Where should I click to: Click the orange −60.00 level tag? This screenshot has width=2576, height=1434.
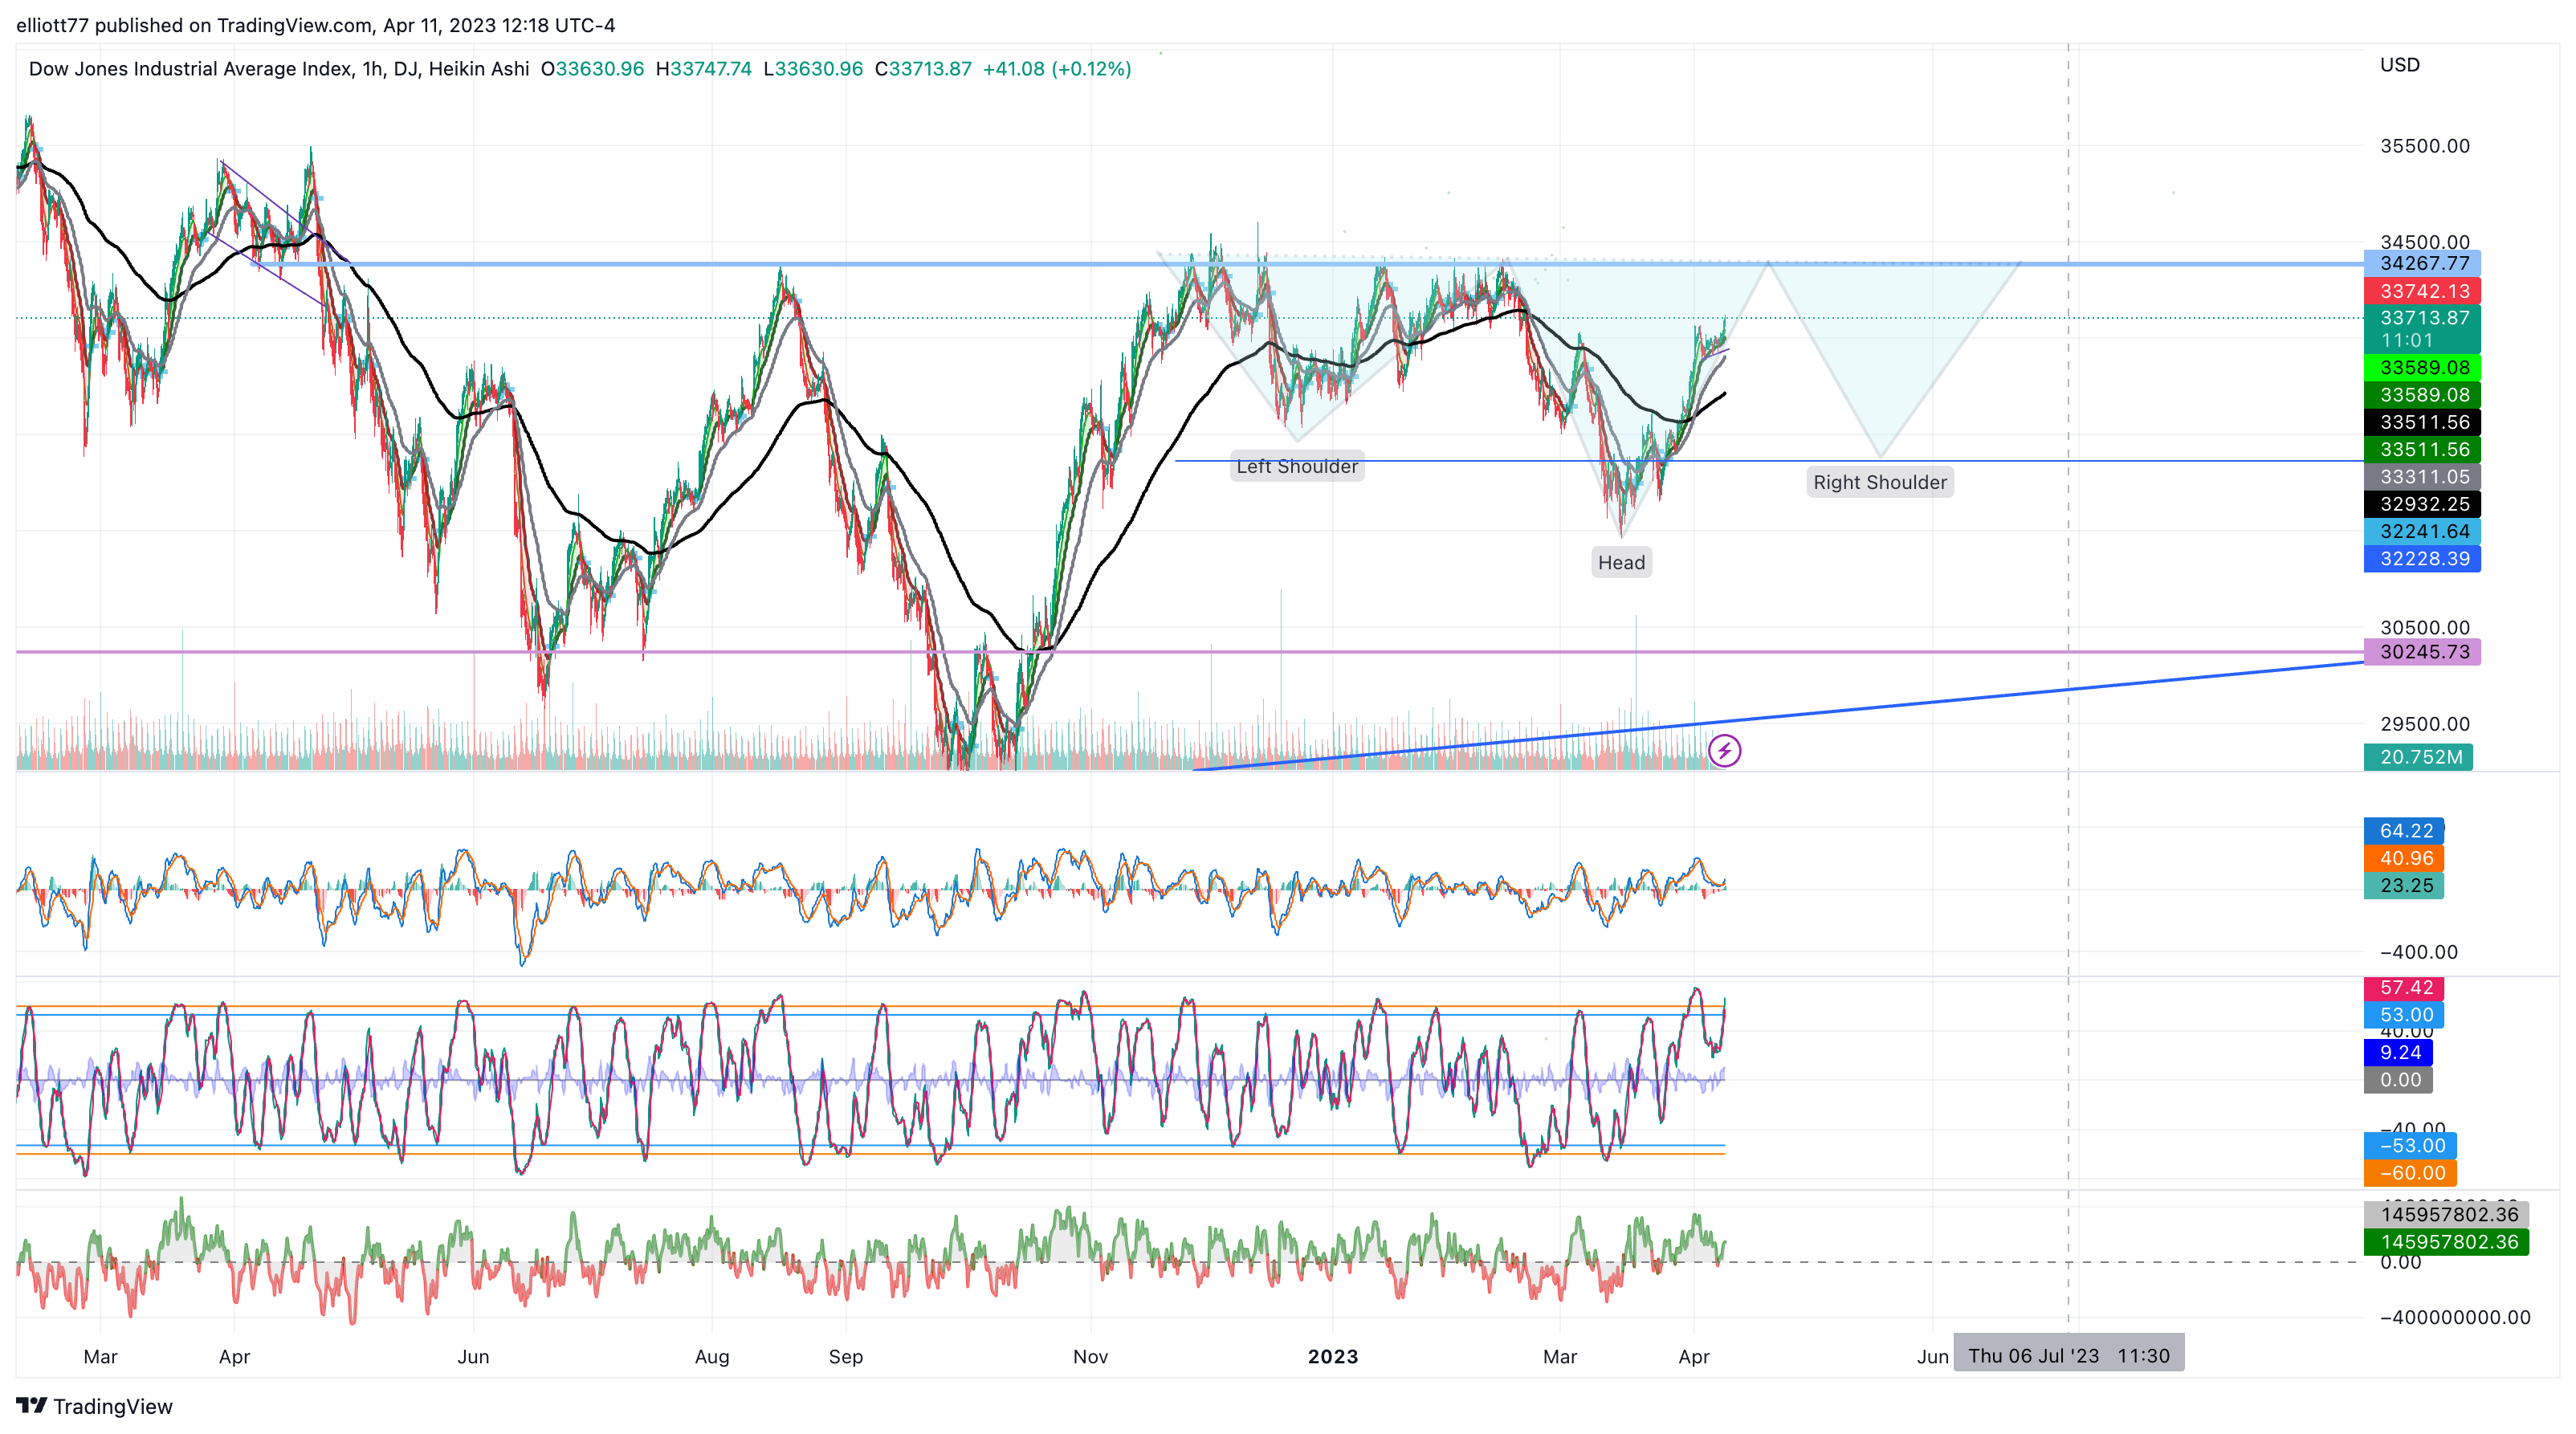point(2410,1173)
